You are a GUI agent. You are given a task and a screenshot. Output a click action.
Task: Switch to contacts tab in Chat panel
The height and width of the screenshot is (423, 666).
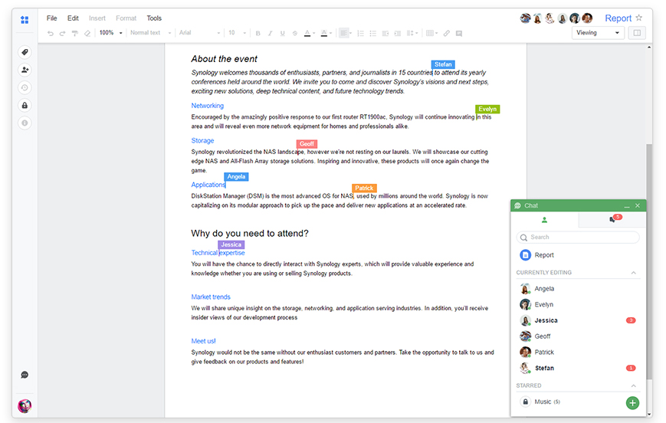pos(544,220)
